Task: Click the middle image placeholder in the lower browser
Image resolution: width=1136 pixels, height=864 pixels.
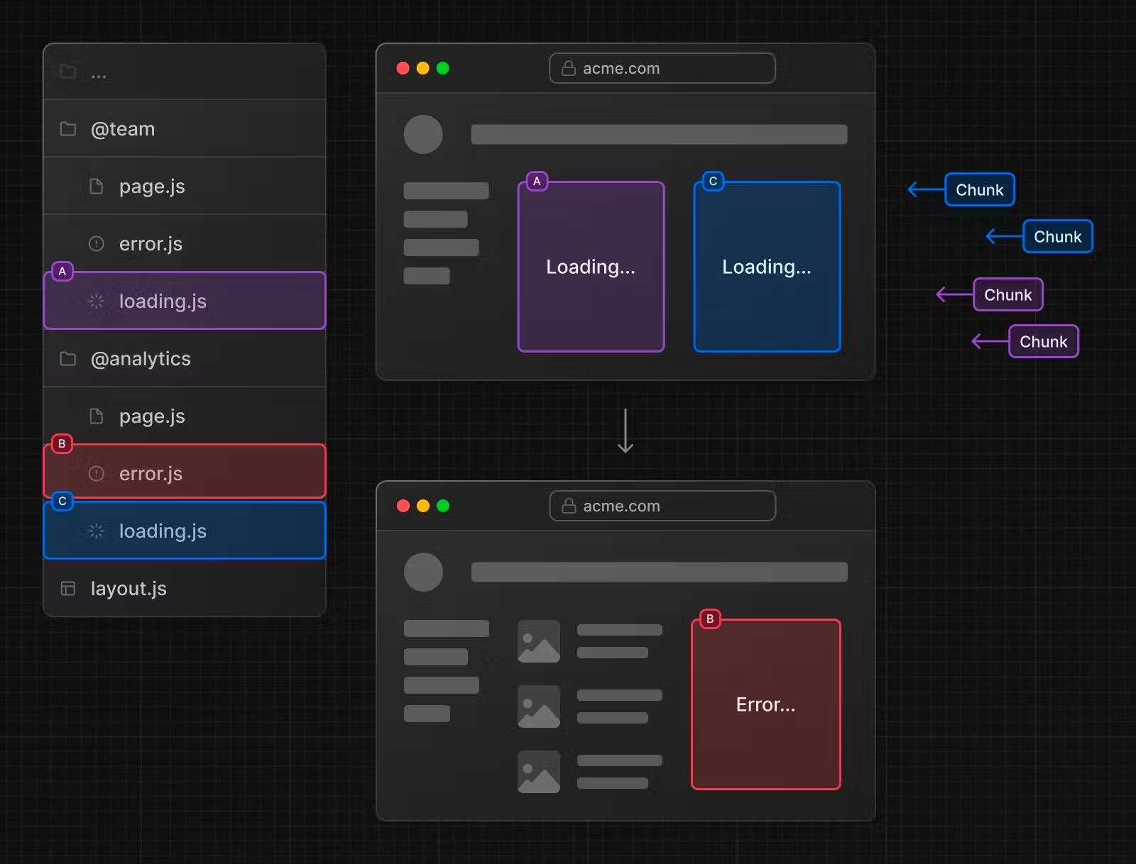Action: (x=539, y=707)
